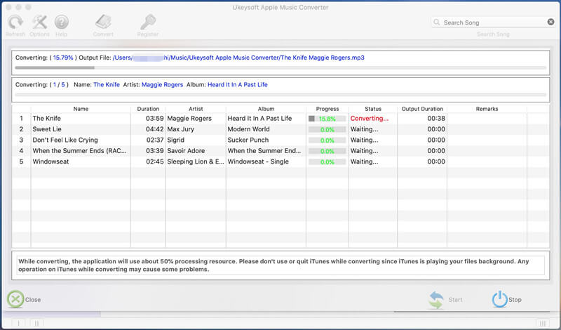
Task: Click the Start arrows icon
Action: click(x=436, y=300)
